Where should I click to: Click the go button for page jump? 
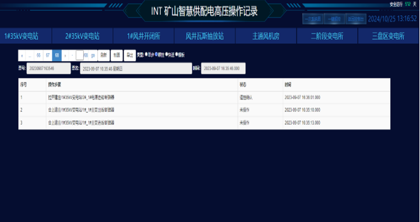pos(93,55)
